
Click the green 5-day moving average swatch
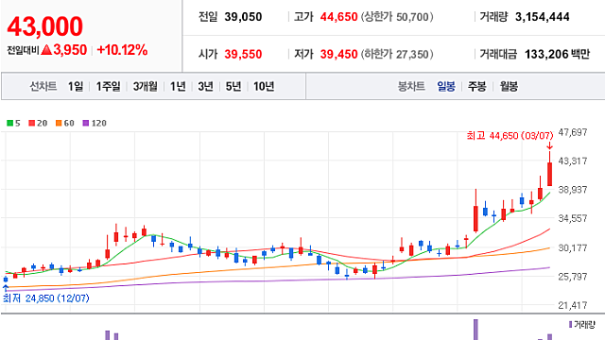tap(10, 123)
